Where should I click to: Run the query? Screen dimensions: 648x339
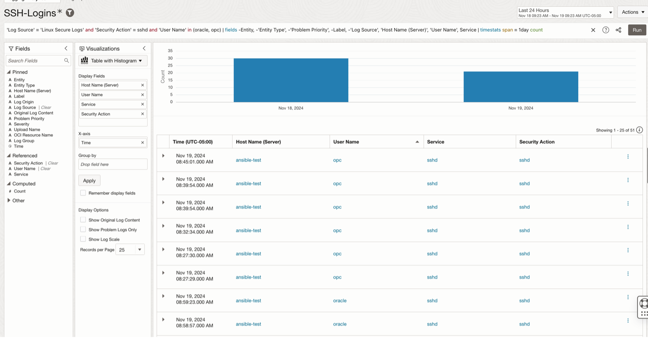637,30
